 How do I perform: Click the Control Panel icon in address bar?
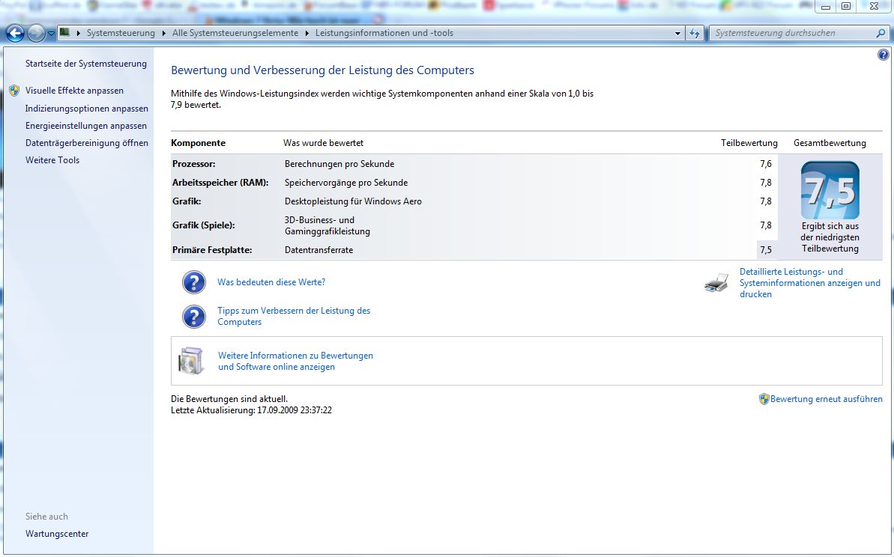point(64,32)
